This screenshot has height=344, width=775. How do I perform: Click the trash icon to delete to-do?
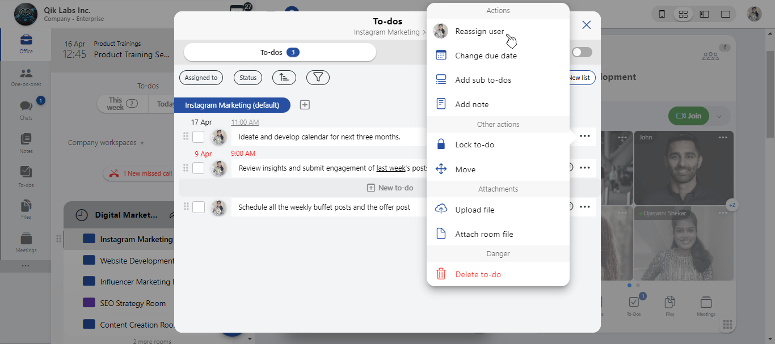click(x=441, y=274)
